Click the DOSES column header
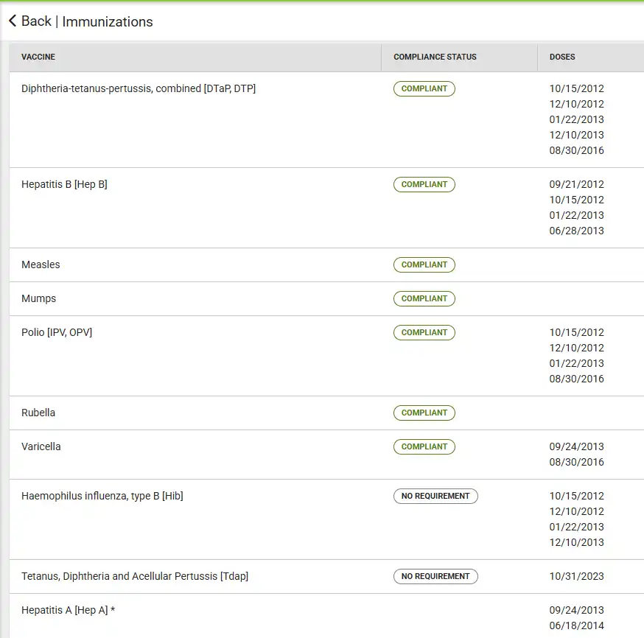644x638 pixels. click(x=562, y=57)
